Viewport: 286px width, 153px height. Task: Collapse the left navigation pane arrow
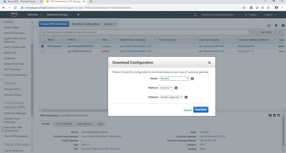tap(36, 27)
